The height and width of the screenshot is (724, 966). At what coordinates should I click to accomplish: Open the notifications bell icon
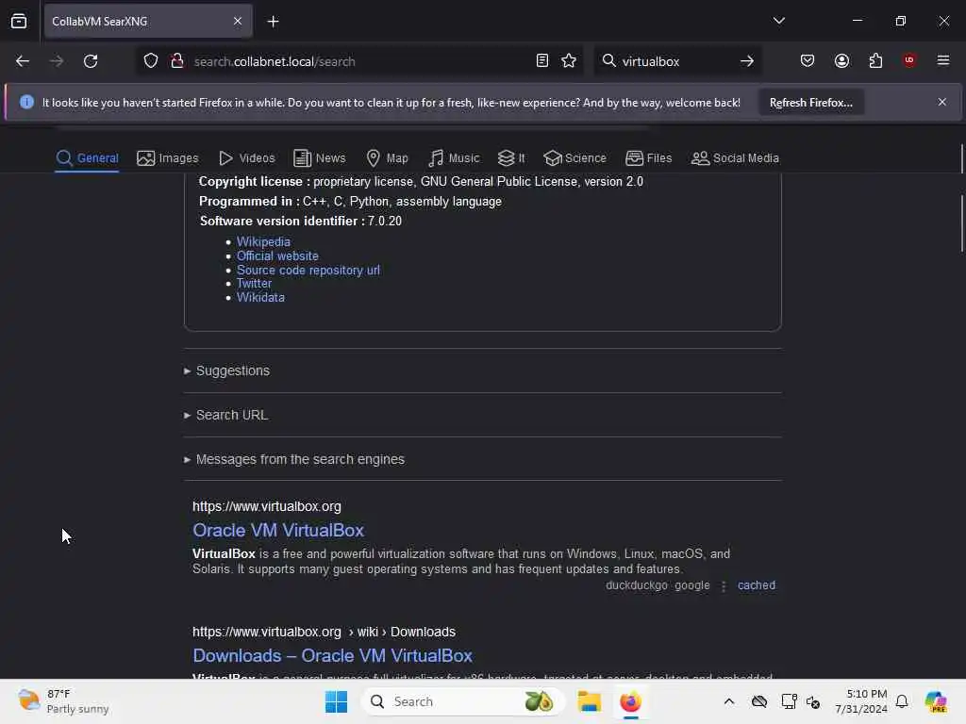[x=902, y=701]
